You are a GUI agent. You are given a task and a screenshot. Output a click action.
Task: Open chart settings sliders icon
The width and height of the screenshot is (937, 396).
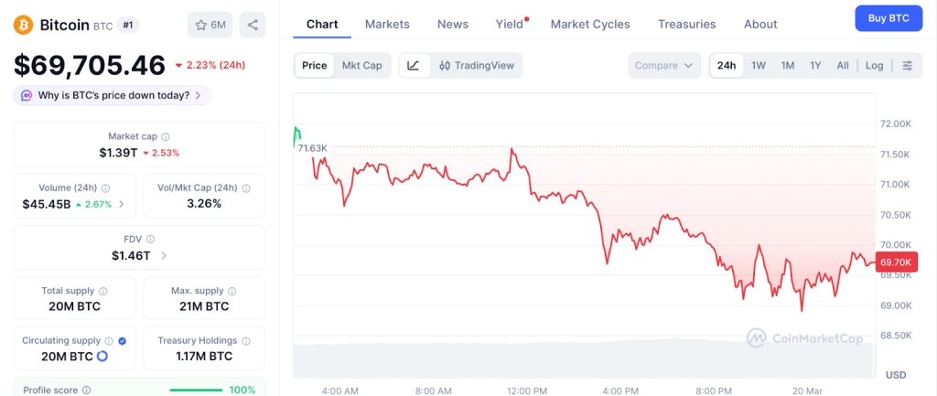907,65
